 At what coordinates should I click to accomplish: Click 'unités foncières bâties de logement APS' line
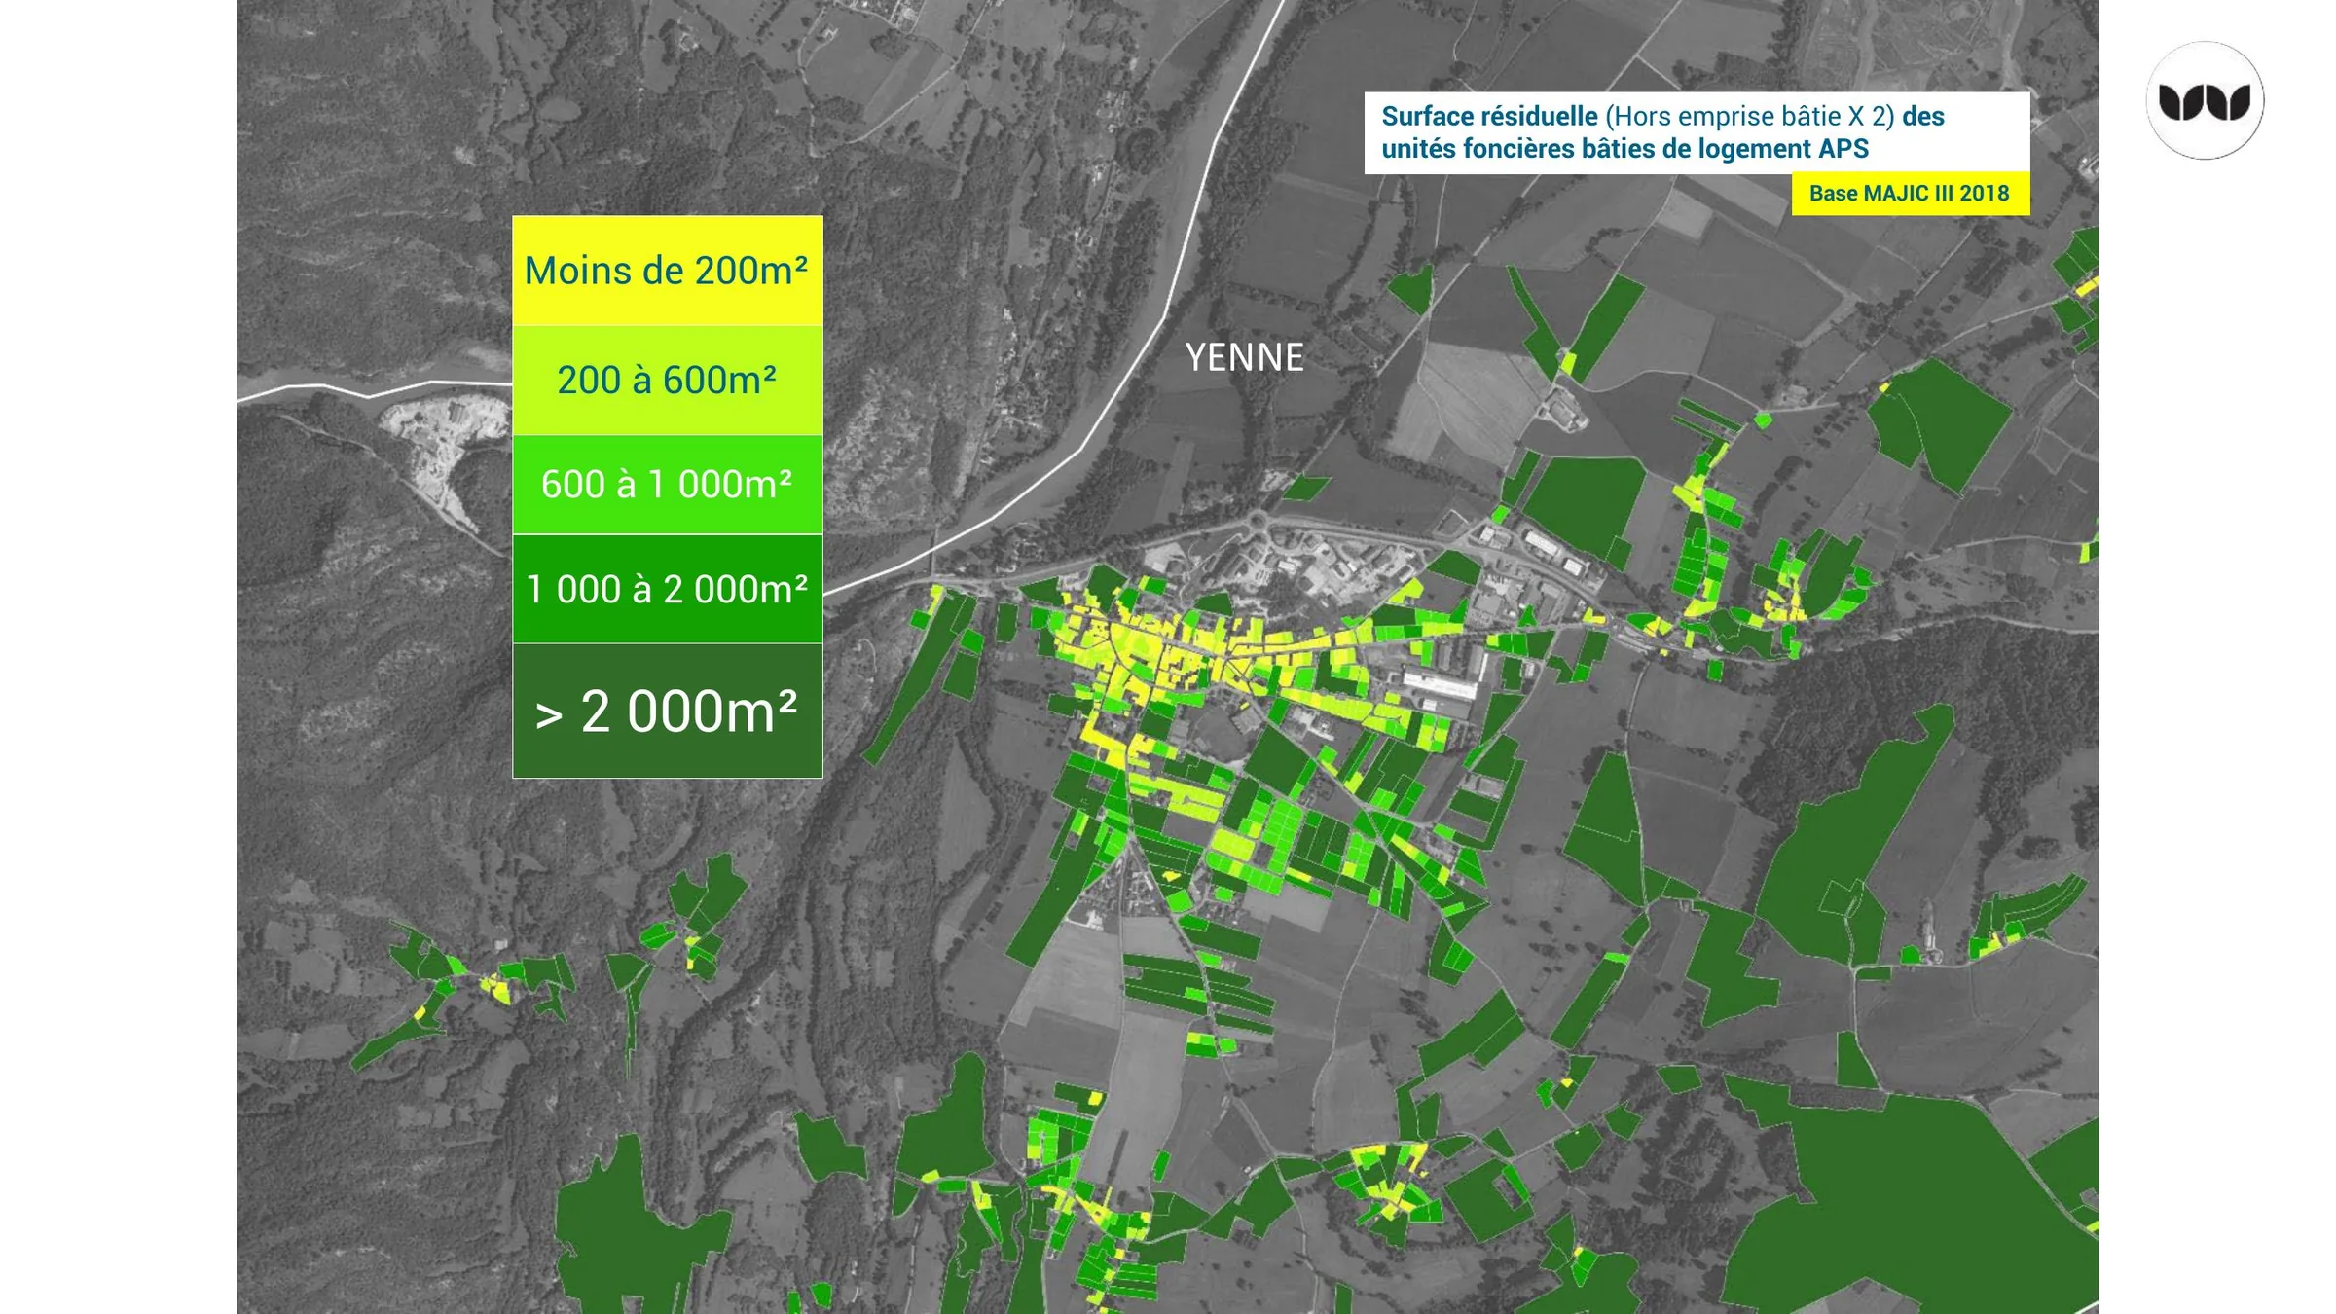tap(1624, 149)
